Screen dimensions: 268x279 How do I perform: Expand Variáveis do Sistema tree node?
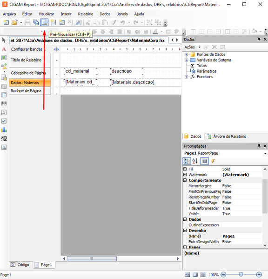(186, 60)
